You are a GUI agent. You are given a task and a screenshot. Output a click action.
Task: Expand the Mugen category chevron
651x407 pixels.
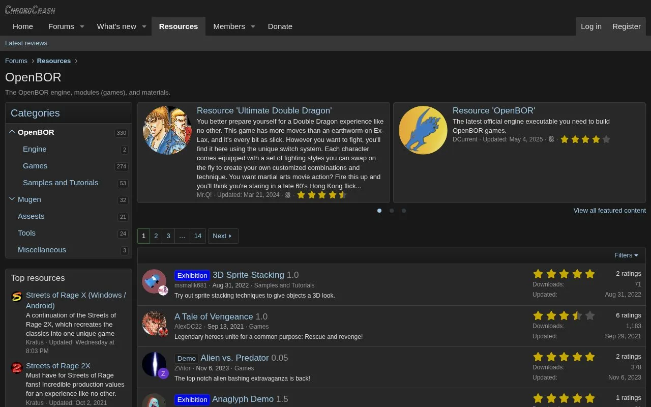[12, 199]
